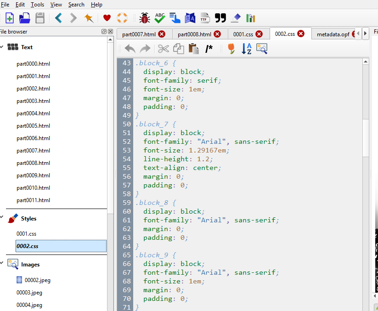Viewport: 378px width, 311px height.
Task: Float the File browser panel
Action: pos(104,32)
